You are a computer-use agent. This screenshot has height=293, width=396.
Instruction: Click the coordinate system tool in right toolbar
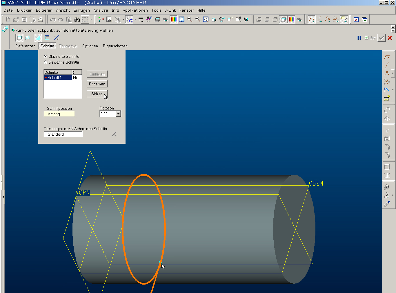(x=387, y=82)
